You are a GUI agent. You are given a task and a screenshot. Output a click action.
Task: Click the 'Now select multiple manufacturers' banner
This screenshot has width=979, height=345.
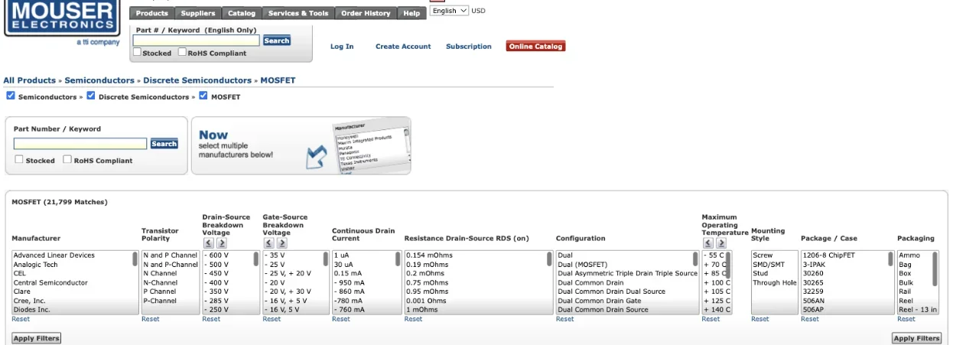pyautogui.click(x=301, y=145)
